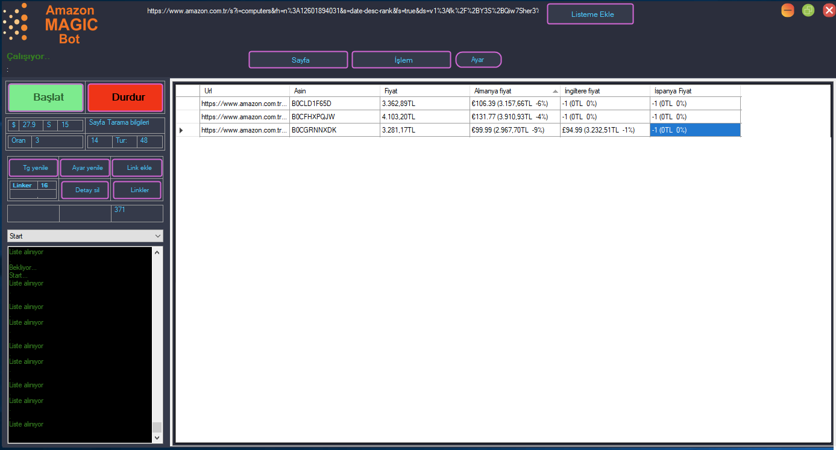Click the Url column header
This screenshot has height=450, width=836.
click(245, 90)
